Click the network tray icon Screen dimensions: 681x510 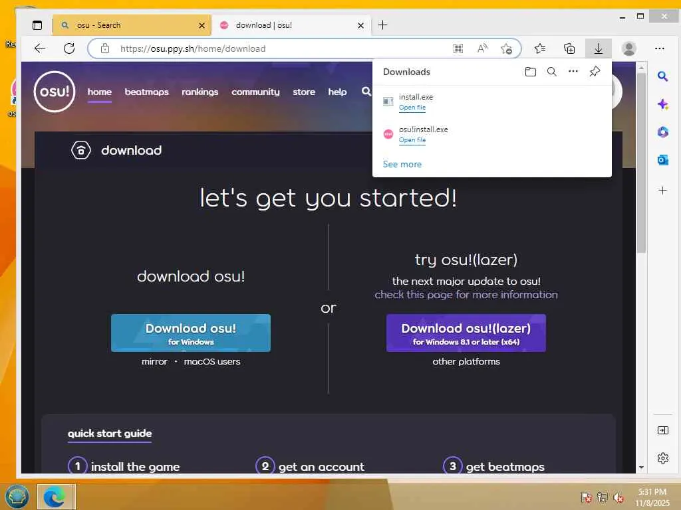coord(602,497)
